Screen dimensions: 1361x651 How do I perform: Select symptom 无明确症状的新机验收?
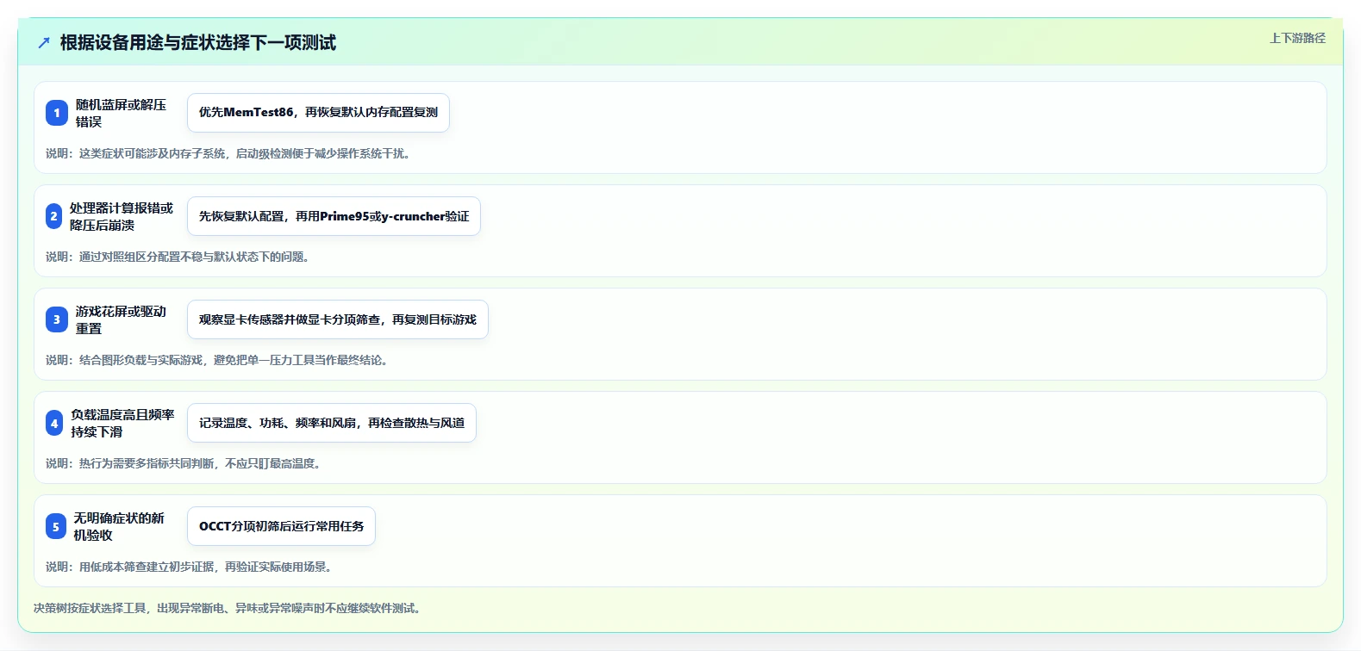(x=119, y=526)
